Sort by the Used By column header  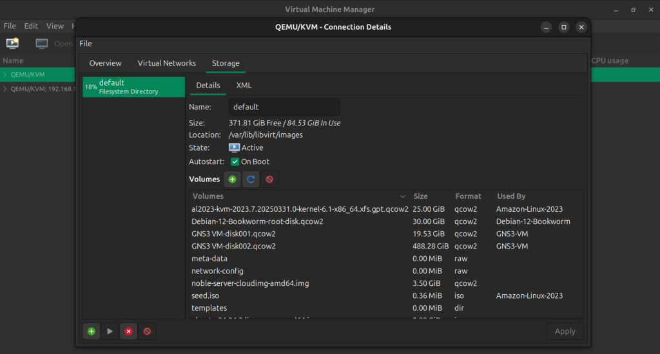pos(538,196)
